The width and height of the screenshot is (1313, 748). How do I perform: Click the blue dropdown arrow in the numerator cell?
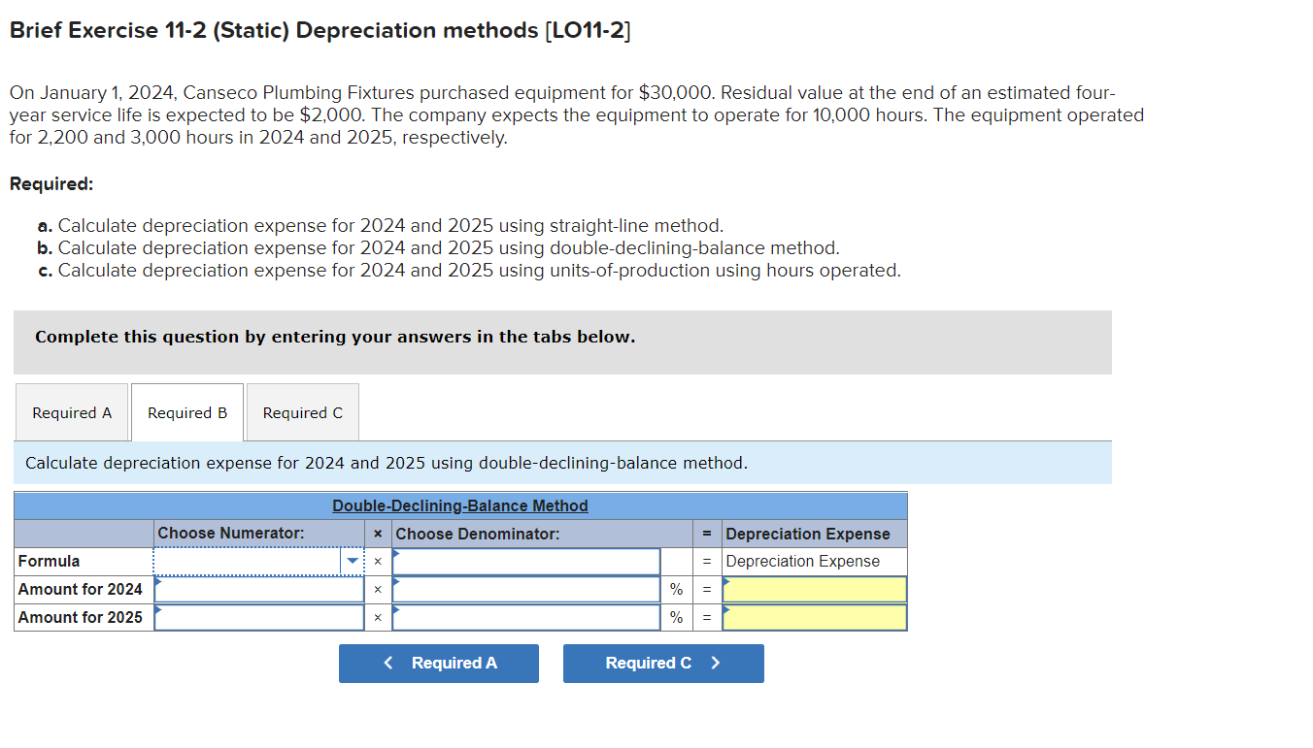pyautogui.click(x=353, y=561)
